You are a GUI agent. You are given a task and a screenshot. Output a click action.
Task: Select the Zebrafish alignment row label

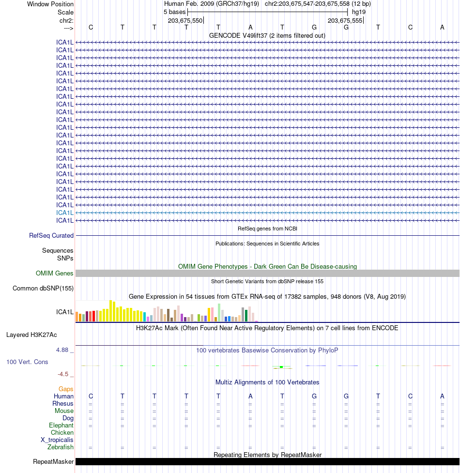pos(61,447)
